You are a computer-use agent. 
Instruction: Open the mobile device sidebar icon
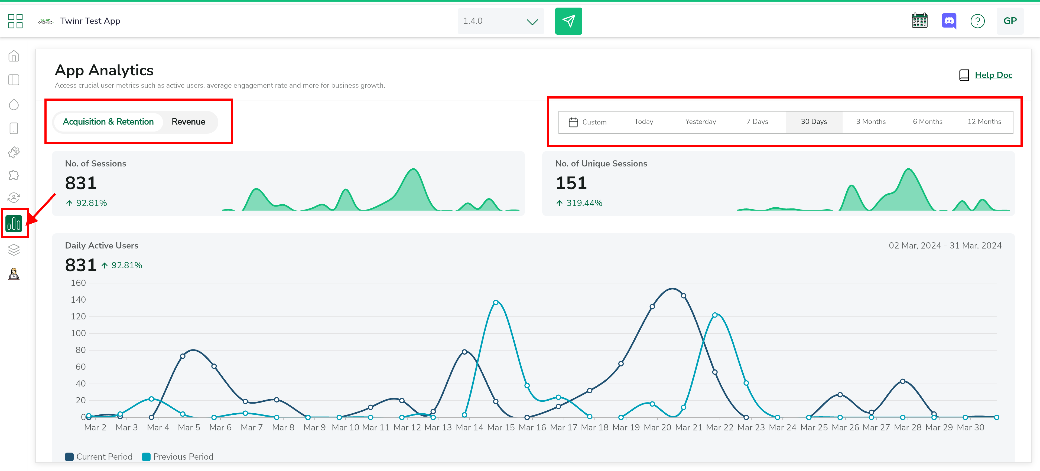click(14, 128)
